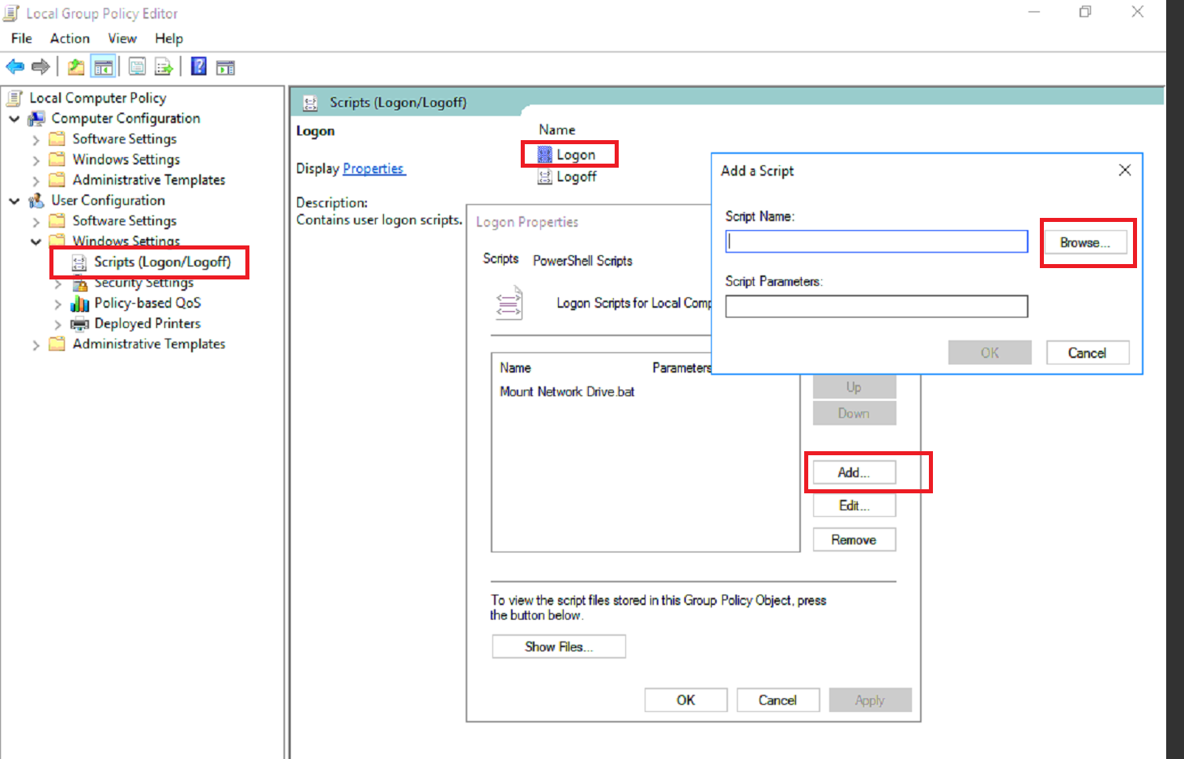Expand Software Settings under Computer Configuration

36,139
